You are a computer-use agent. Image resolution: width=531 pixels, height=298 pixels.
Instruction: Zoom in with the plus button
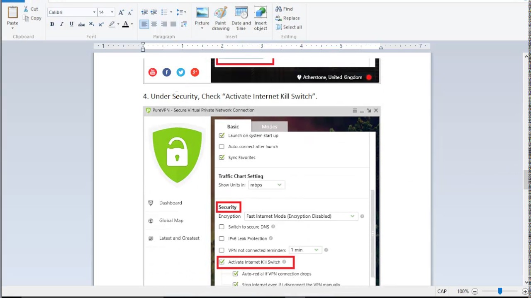coord(526,291)
